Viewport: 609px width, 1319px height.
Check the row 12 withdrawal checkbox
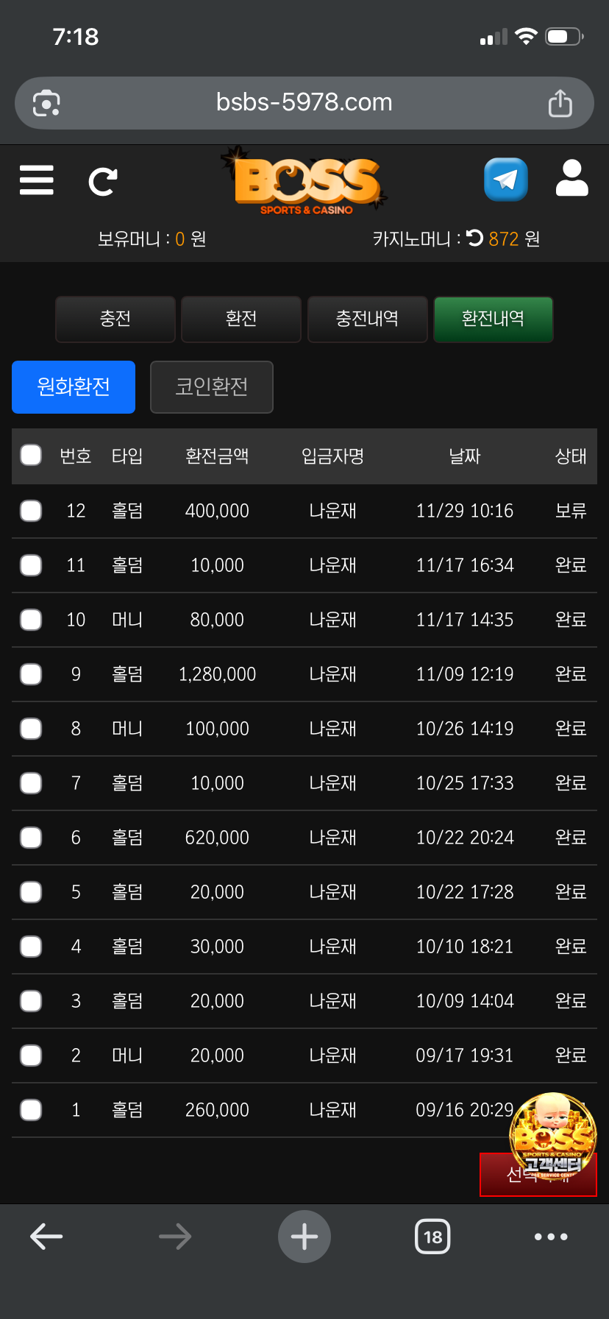click(x=31, y=511)
